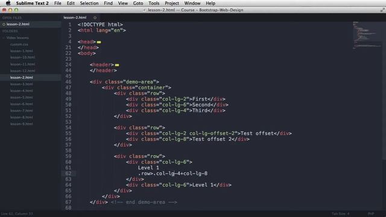Open lesson-11.html in the sidebar
386x217 pixels.
[x=22, y=64]
